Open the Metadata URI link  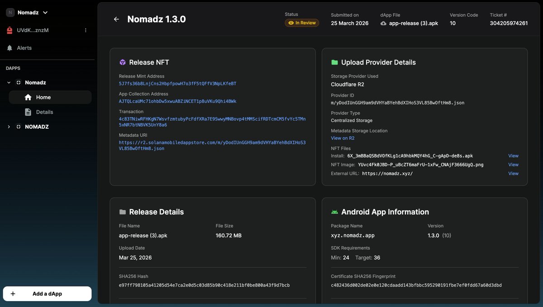click(x=212, y=145)
